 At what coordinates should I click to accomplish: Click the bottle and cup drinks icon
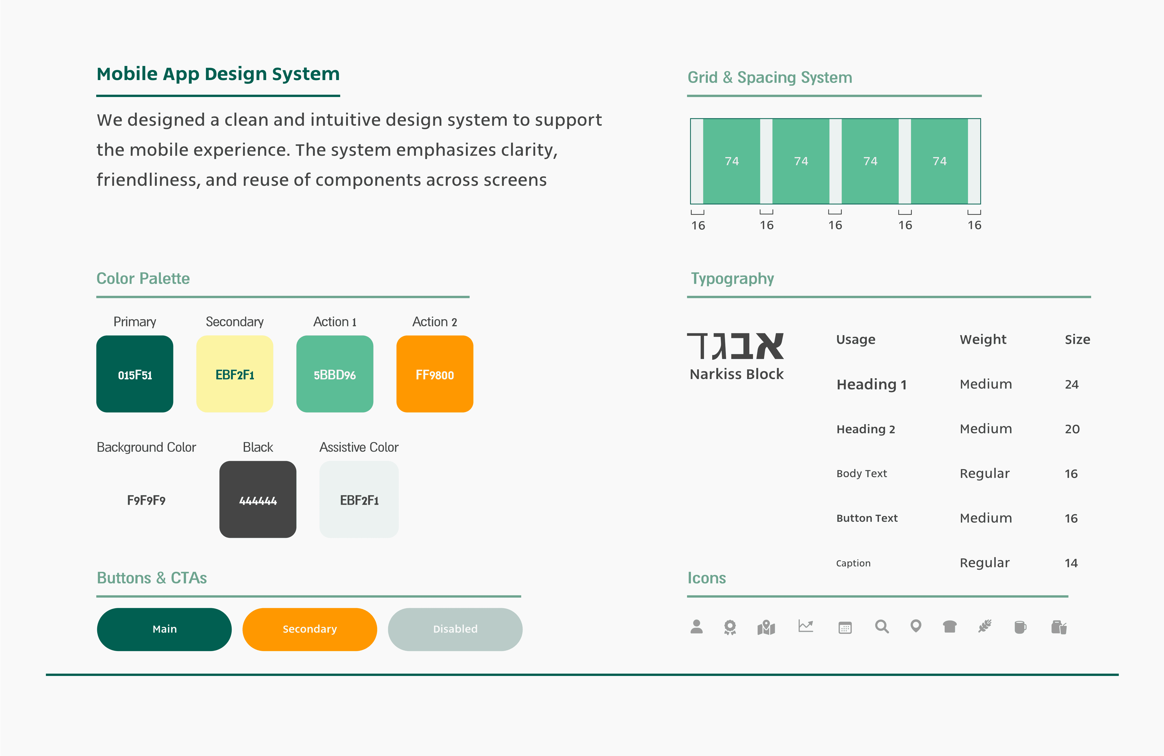(x=1059, y=627)
